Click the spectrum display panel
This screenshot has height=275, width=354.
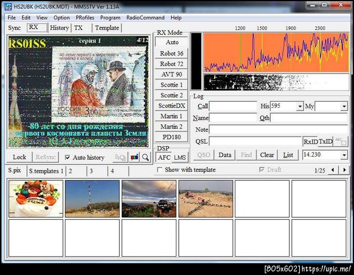pyautogui.click(x=276, y=52)
